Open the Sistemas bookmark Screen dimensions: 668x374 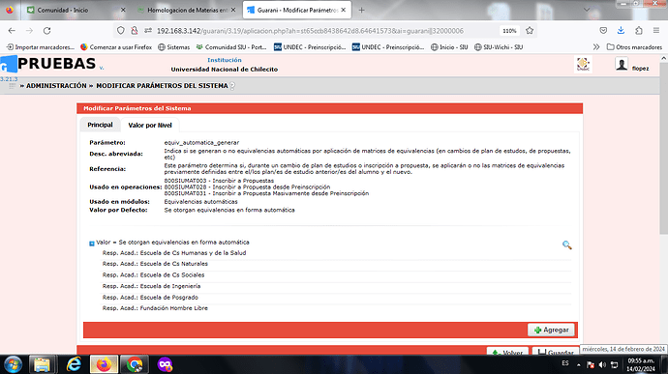174,46
